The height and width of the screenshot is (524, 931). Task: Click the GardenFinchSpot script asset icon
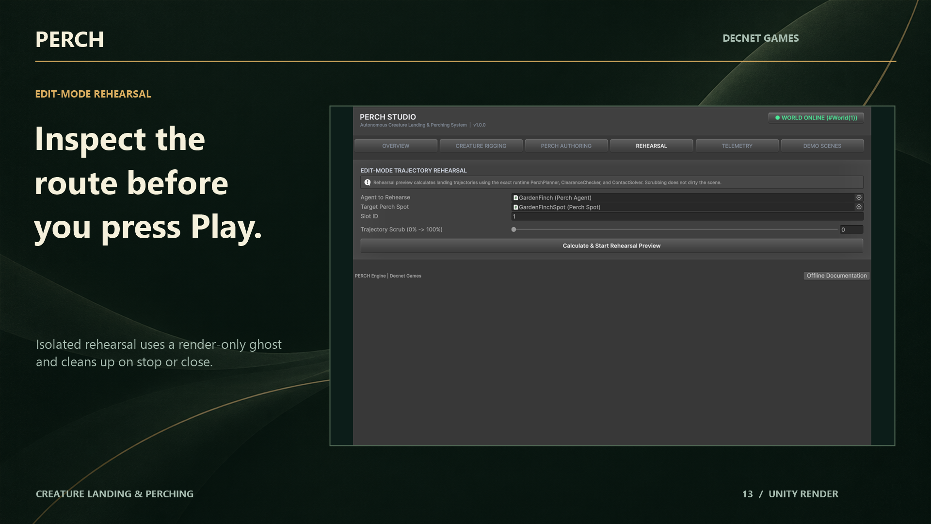(x=515, y=207)
